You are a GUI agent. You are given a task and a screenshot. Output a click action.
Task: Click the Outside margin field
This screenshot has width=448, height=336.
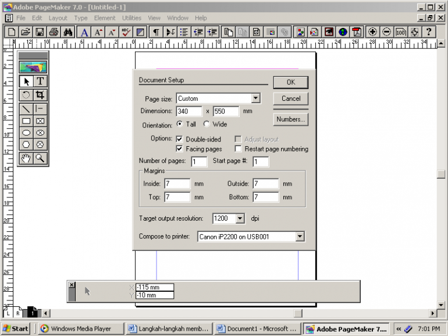click(x=266, y=183)
